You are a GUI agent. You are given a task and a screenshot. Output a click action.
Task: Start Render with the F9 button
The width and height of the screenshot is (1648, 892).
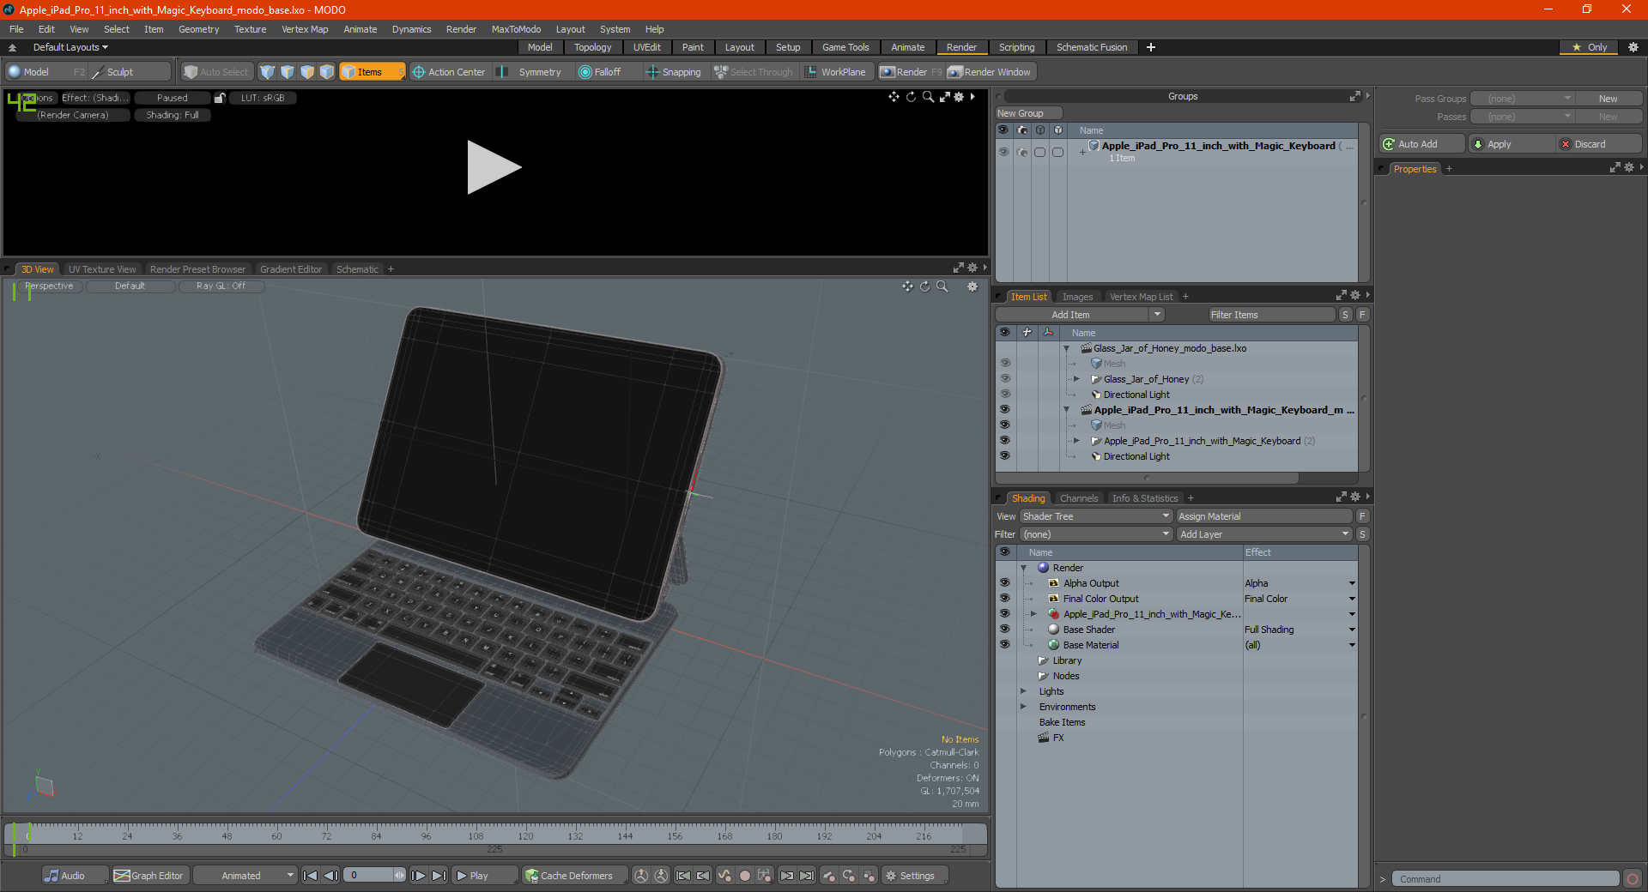tap(911, 72)
